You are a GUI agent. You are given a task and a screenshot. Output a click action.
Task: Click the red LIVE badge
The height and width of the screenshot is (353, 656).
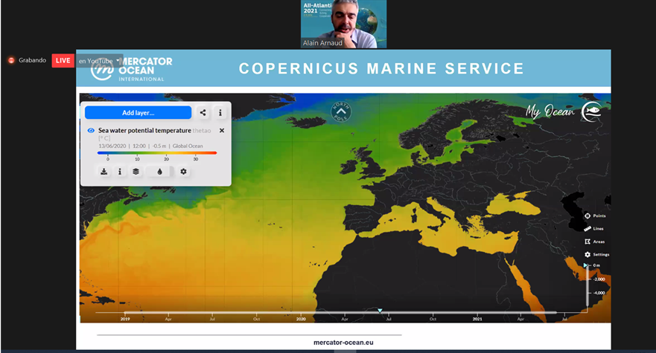tap(63, 61)
